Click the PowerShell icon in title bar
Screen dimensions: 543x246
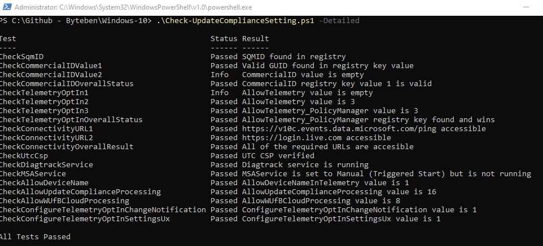click(7, 7)
